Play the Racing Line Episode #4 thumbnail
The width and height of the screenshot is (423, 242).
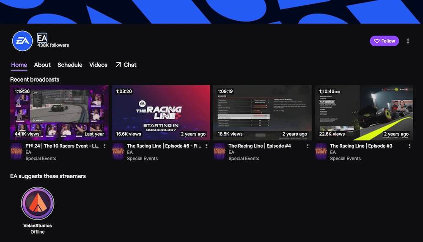coord(263,113)
